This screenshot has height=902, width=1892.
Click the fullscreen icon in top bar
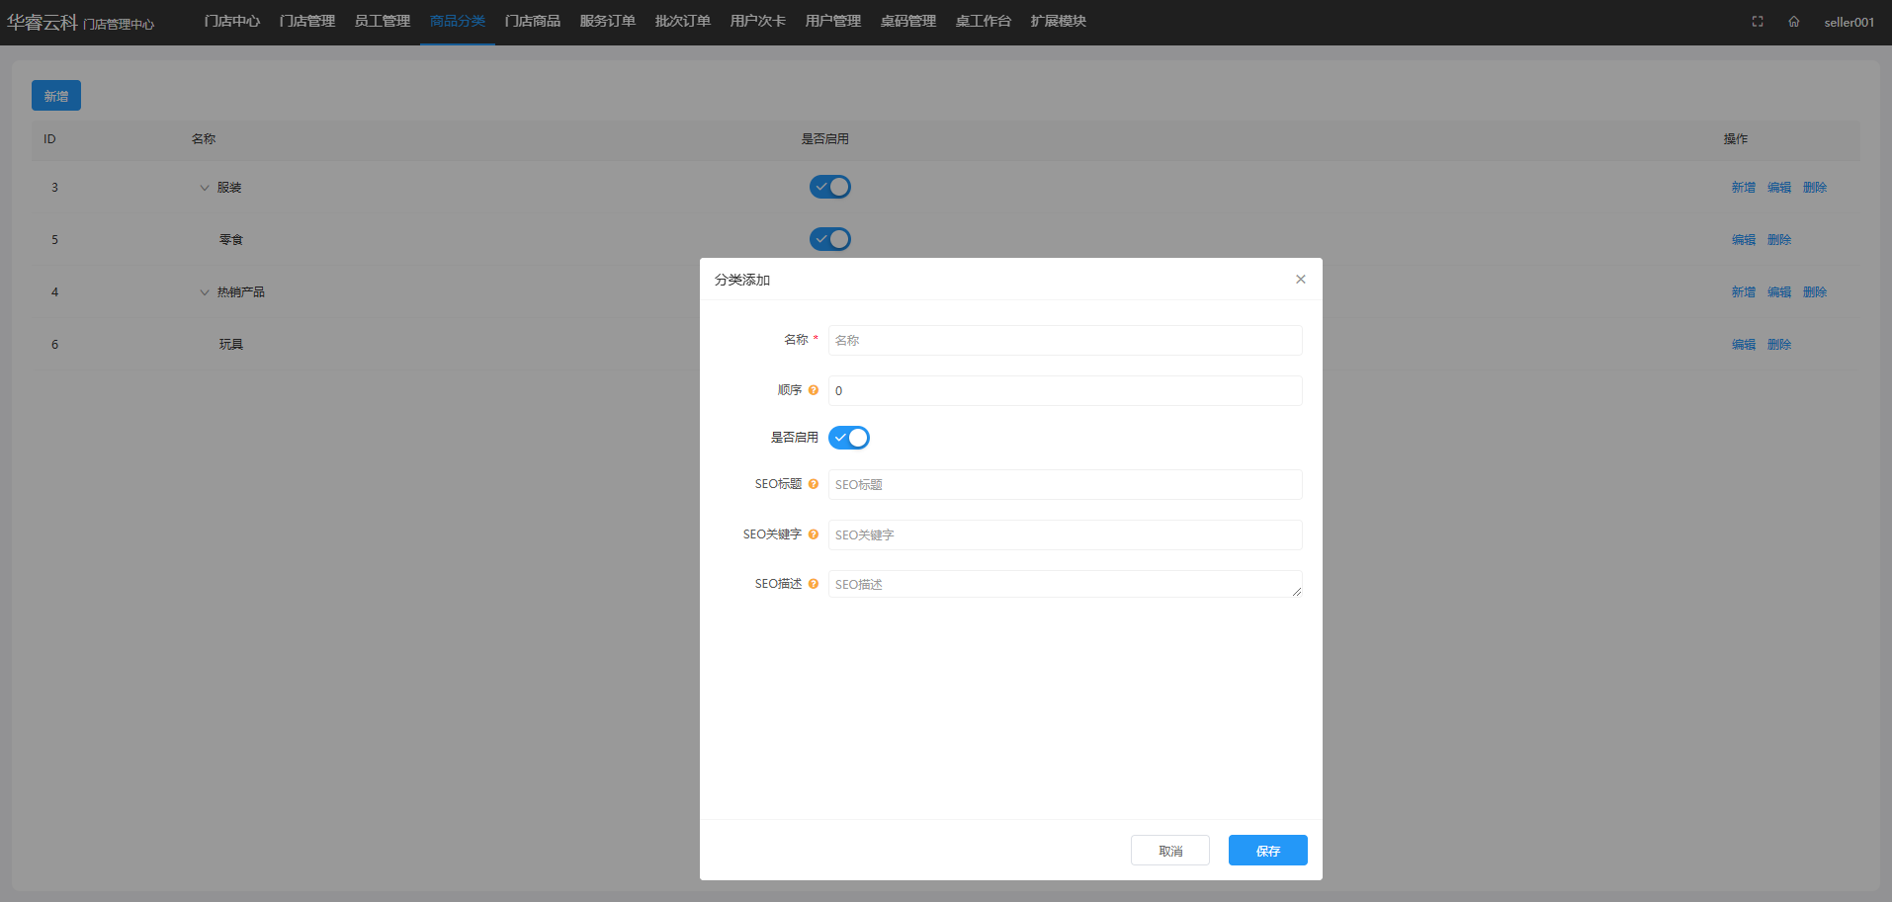coord(1758,22)
